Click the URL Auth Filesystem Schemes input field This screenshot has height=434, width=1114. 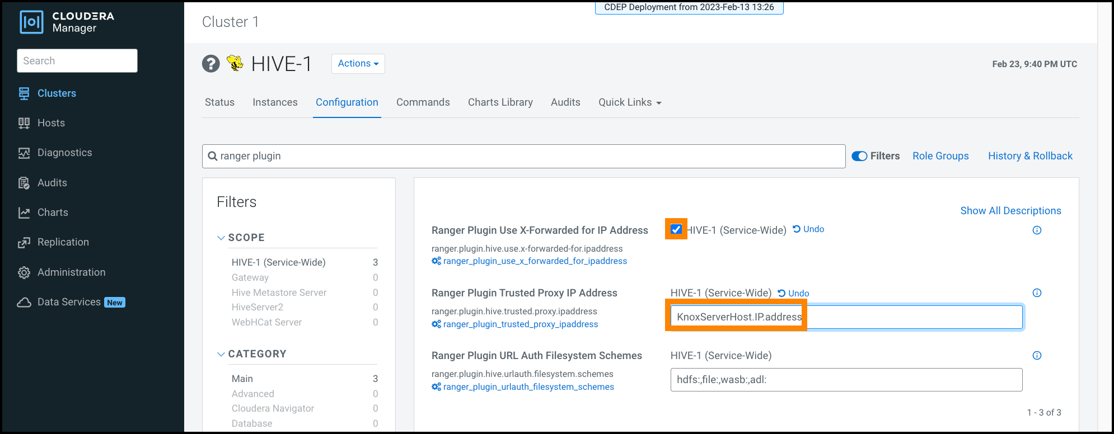pos(846,380)
